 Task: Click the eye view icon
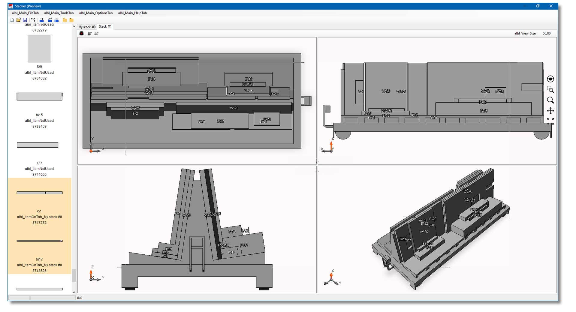point(550,79)
